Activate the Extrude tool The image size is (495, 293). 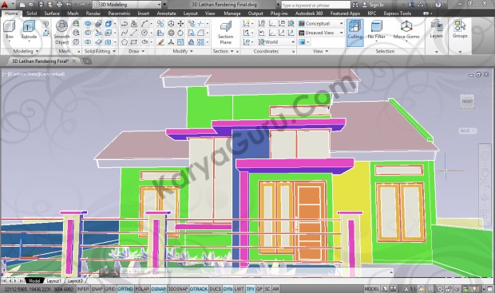click(29, 29)
